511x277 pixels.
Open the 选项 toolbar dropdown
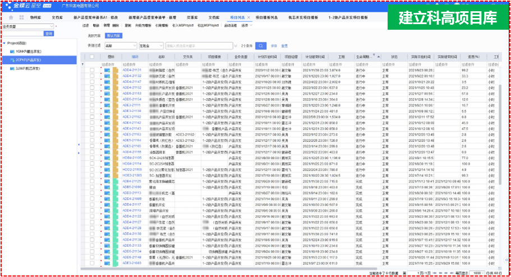coord(246,25)
